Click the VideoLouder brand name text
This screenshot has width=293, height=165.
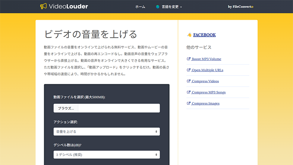click(x=68, y=6)
